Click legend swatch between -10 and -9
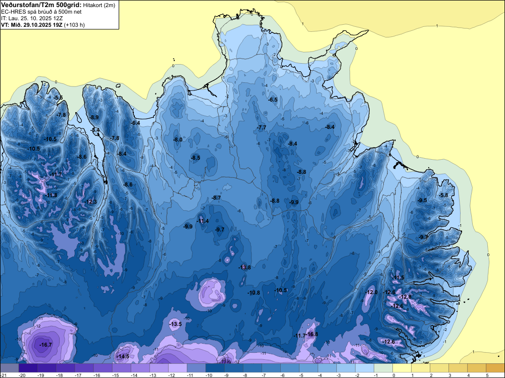The image size is (505, 378). coord(215,368)
